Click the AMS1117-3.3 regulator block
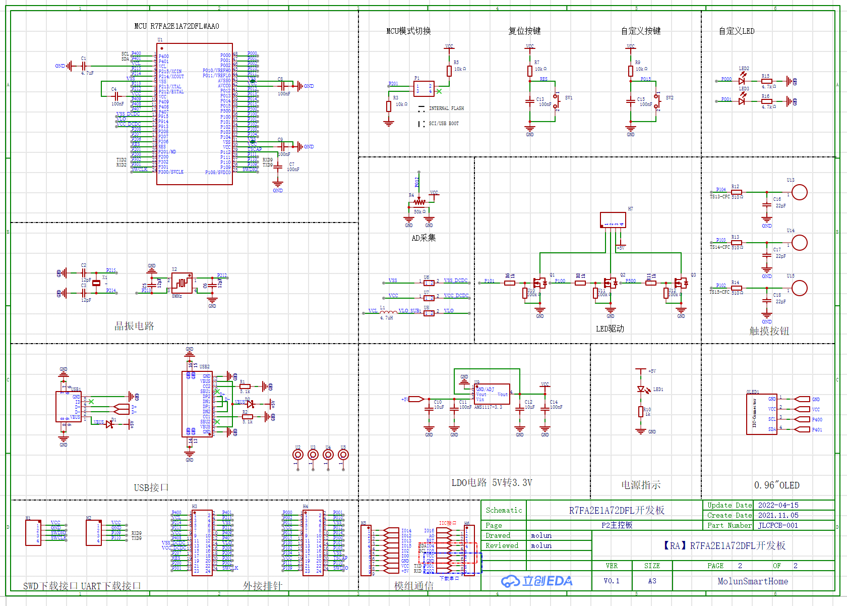 tap(492, 394)
